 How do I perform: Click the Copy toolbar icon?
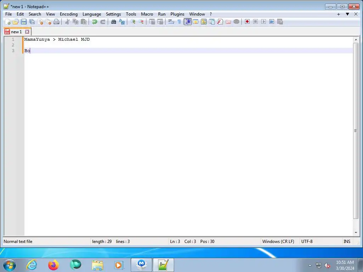[76, 22]
